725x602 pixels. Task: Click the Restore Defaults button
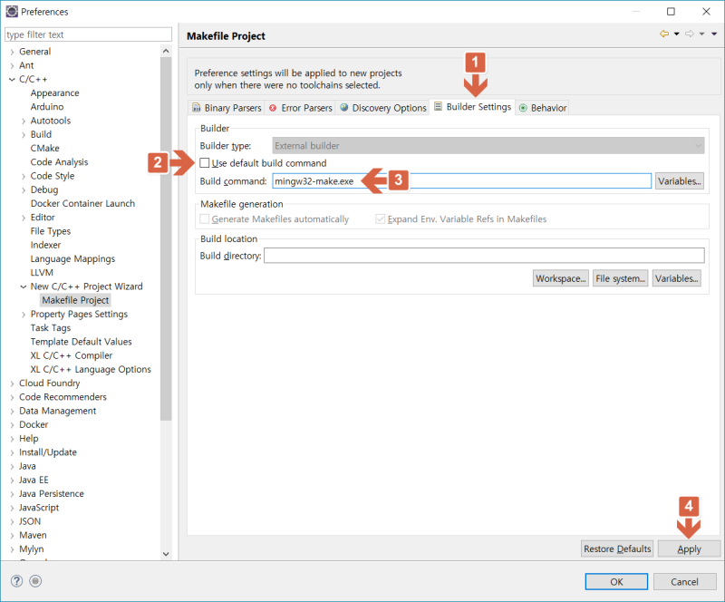(x=617, y=549)
